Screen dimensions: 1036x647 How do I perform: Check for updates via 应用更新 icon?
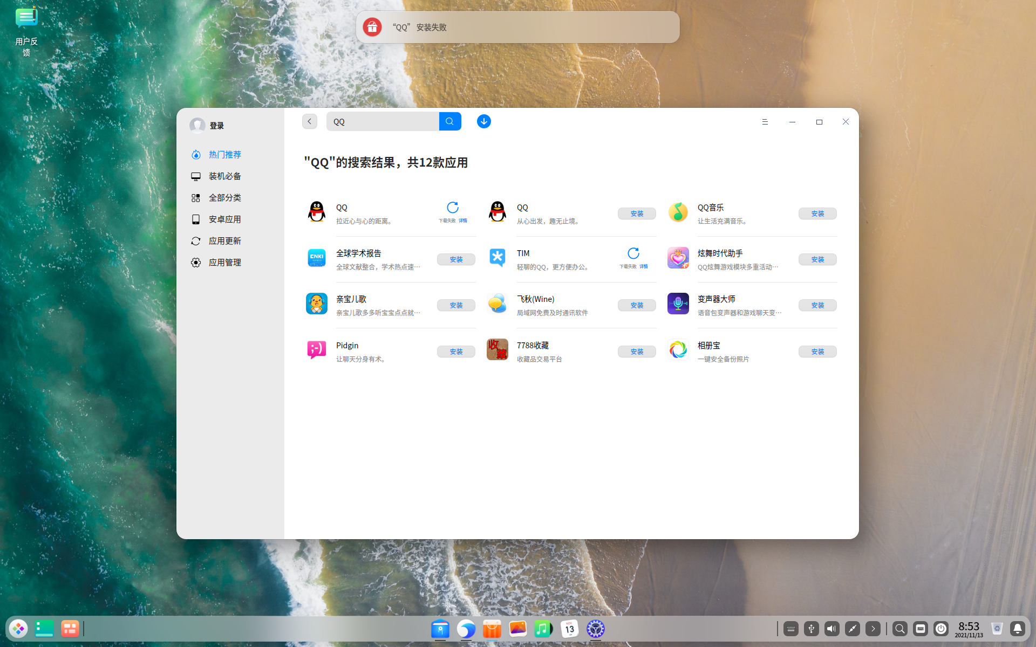[196, 240]
